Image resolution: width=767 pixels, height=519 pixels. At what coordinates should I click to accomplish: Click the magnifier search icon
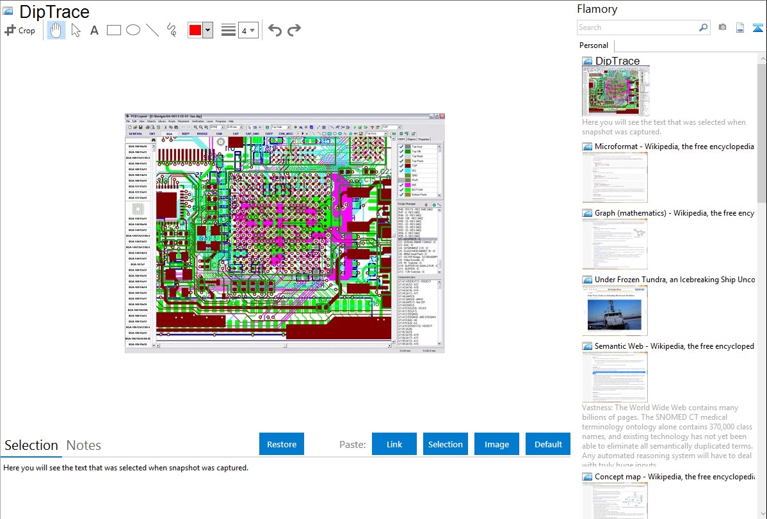point(703,28)
